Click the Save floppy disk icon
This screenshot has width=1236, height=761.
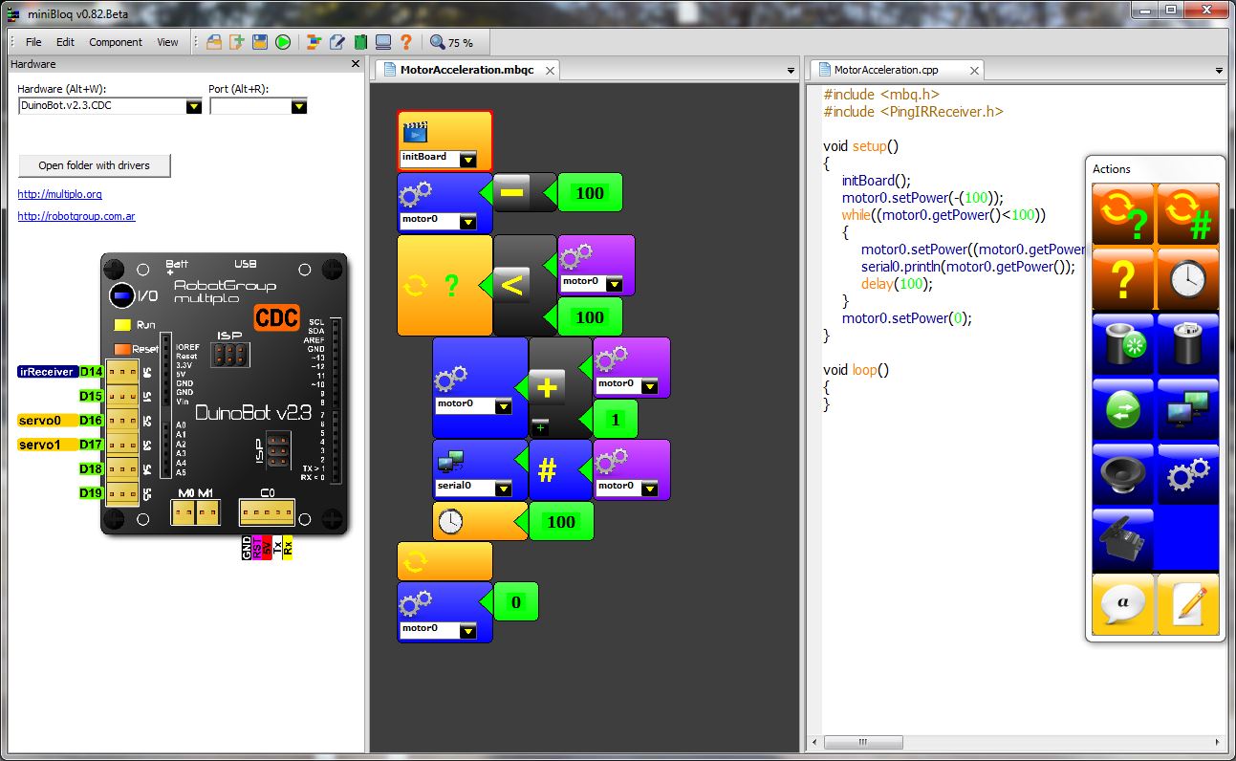click(260, 42)
